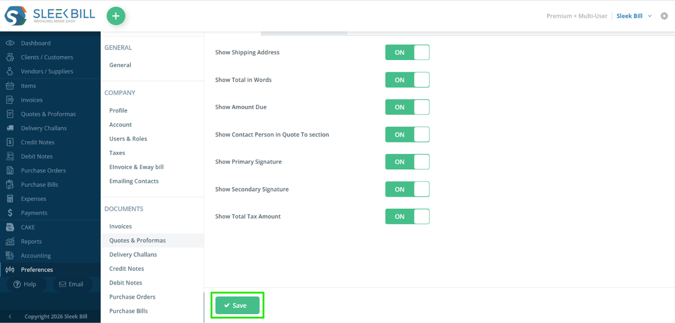Click the Credit Notes sidebar icon
The height and width of the screenshot is (323, 675).
click(10, 142)
